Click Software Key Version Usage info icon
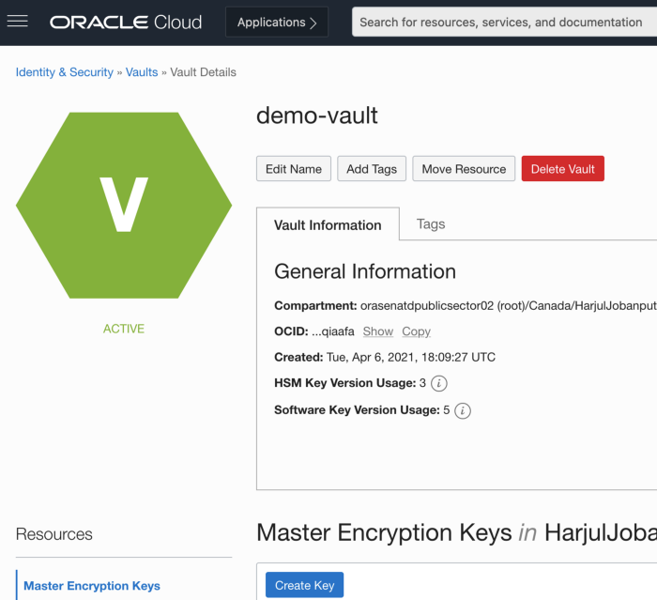 [x=463, y=410]
